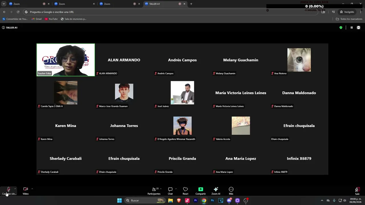This screenshot has height=205, width=365.
Task: Open the Convertidor de You... bookmark
Action: click(x=15, y=19)
